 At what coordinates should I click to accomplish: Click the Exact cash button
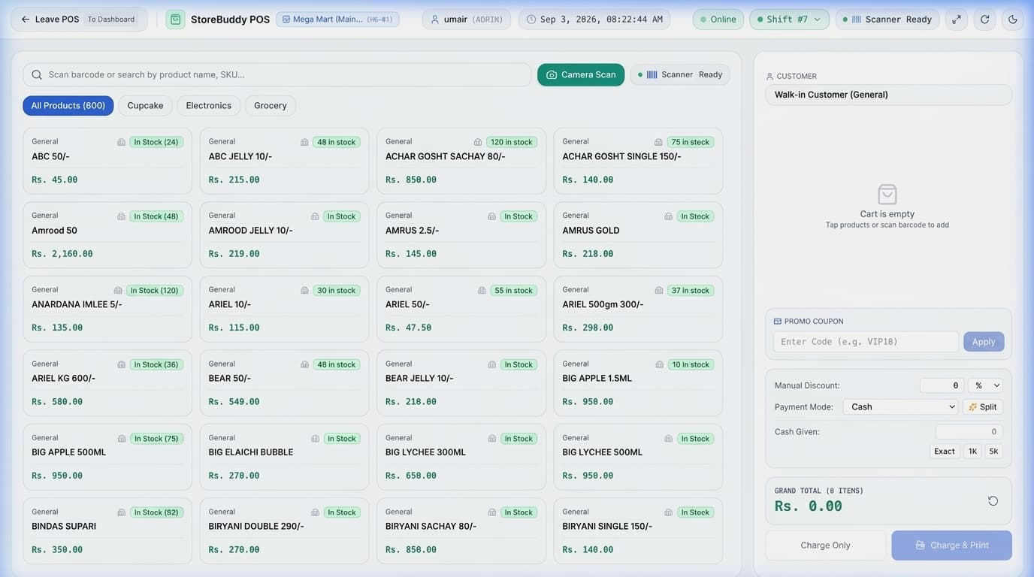coord(945,452)
